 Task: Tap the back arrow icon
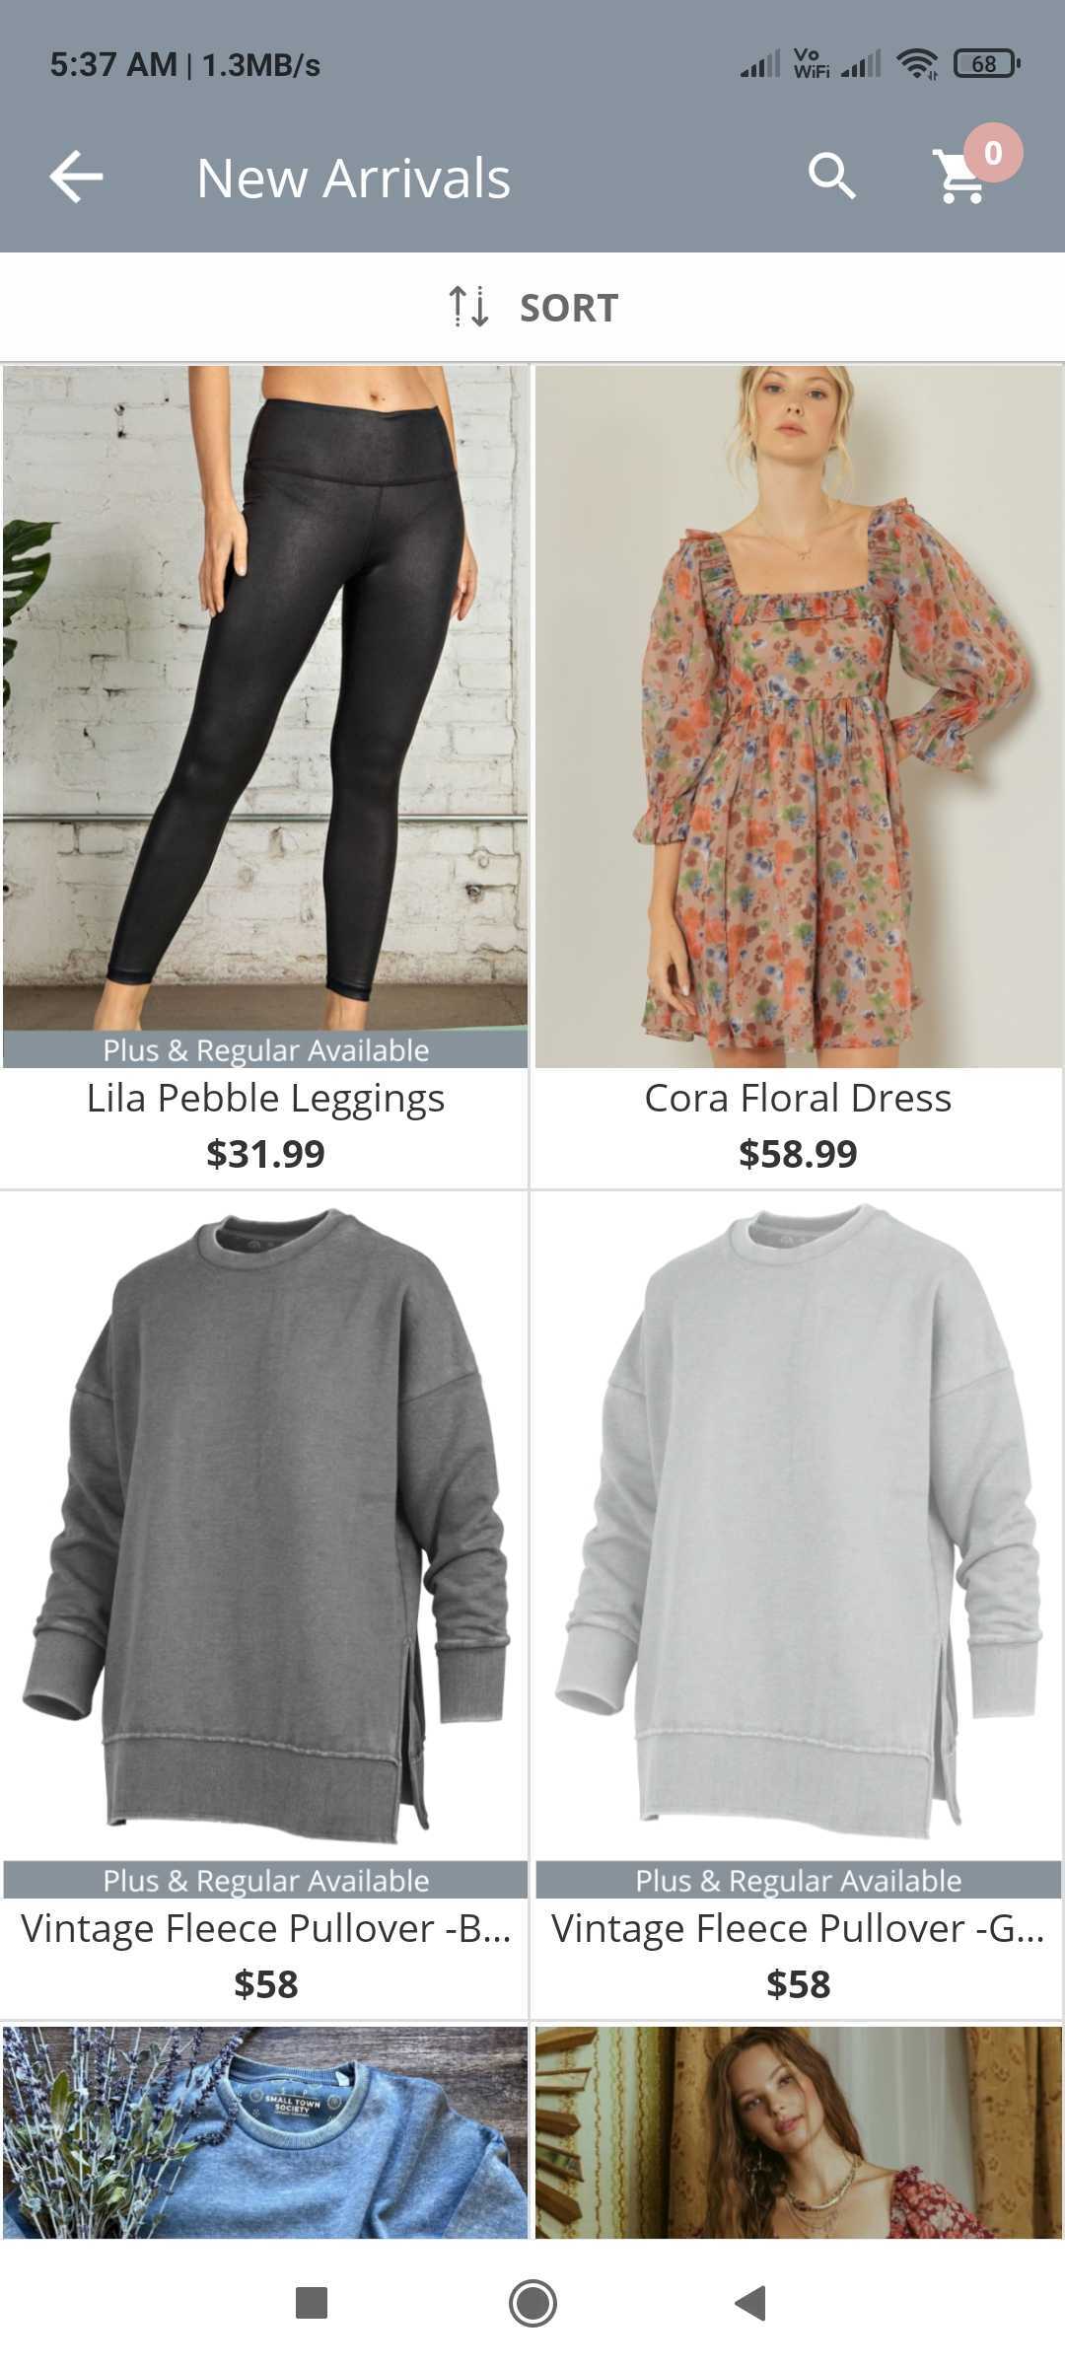(76, 178)
